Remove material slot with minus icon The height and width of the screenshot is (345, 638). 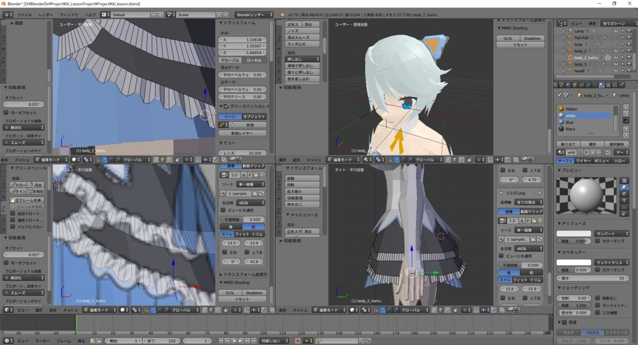coord(626,114)
